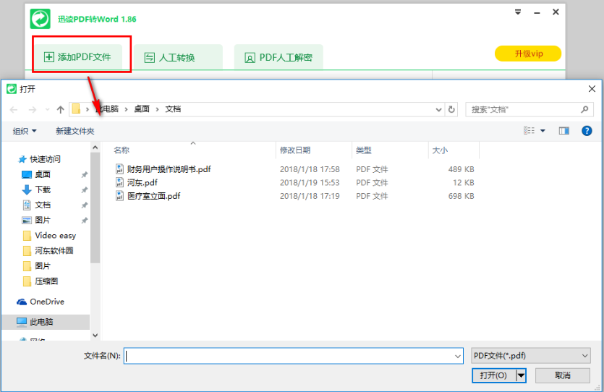Click the 迅读PDF转Word app logo icon
Image resolution: width=604 pixels, height=392 pixels.
tap(40, 19)
